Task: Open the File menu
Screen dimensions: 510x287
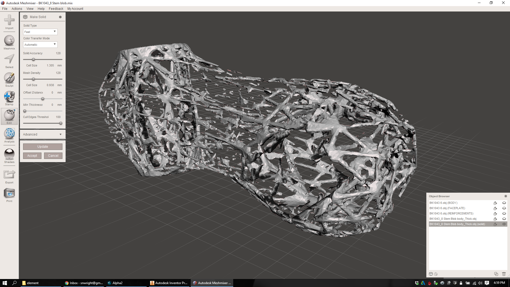Action: pyautogui.click(x=5, y=9)
